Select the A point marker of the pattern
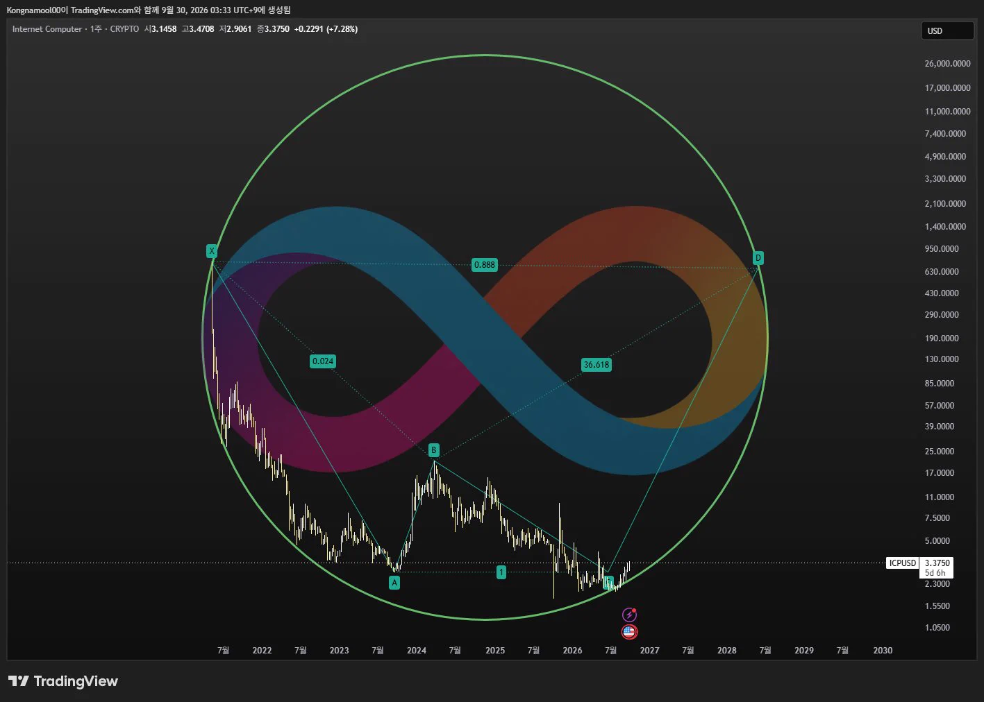Screen dimensions: 984x702 [x=394, y=583]
